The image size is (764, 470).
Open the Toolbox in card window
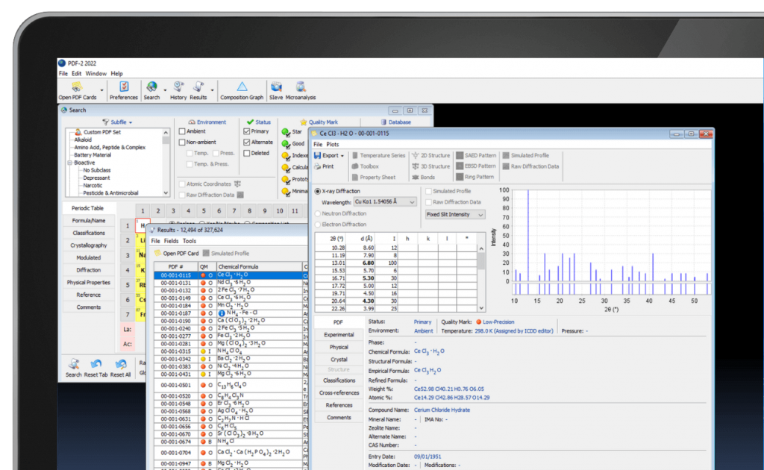pyautogui.click(x=365, y=166)
